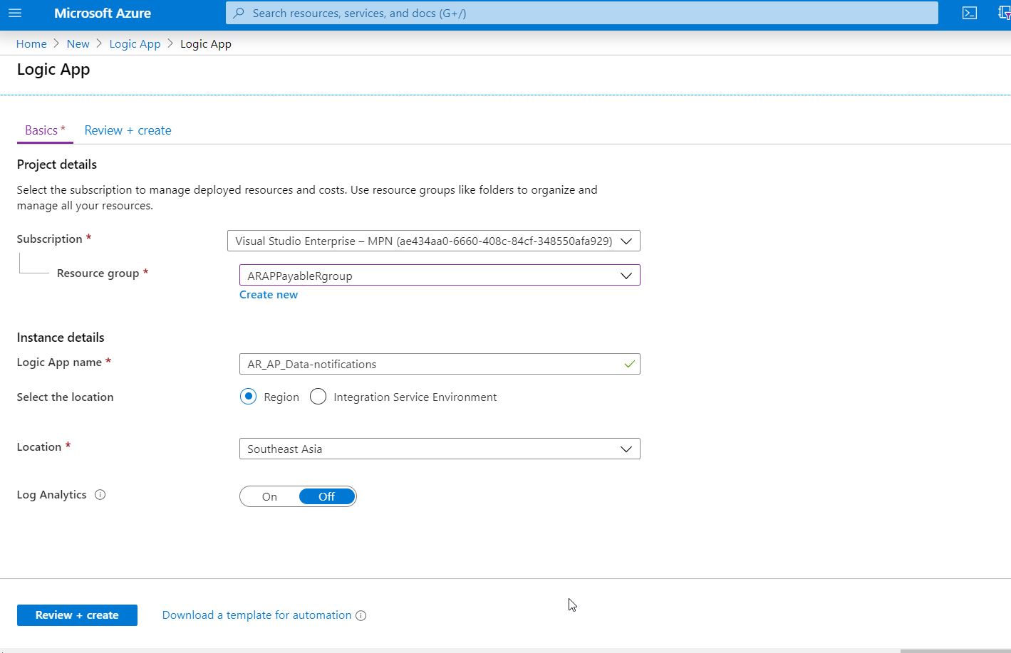This screenshot has height=653, width=1011.
Task: Click the Log Analytics label
Action: [51, 495]
